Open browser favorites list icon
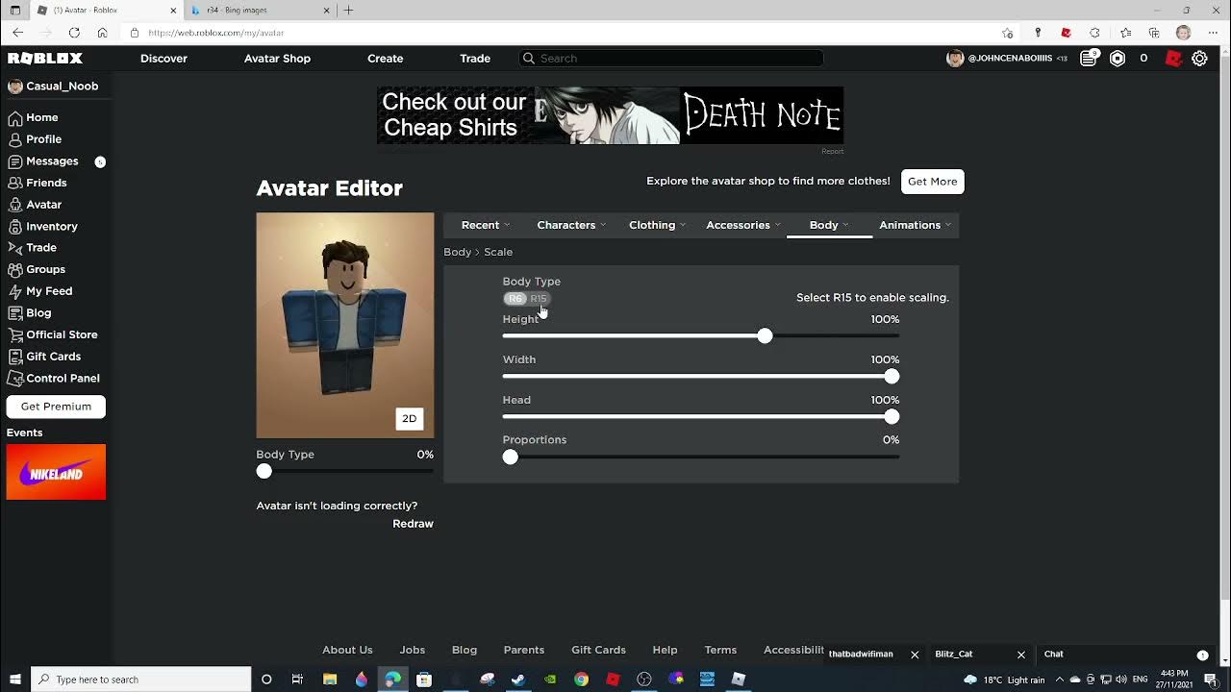Screen dimensions: 1231x692 [x=1125, y=33]
